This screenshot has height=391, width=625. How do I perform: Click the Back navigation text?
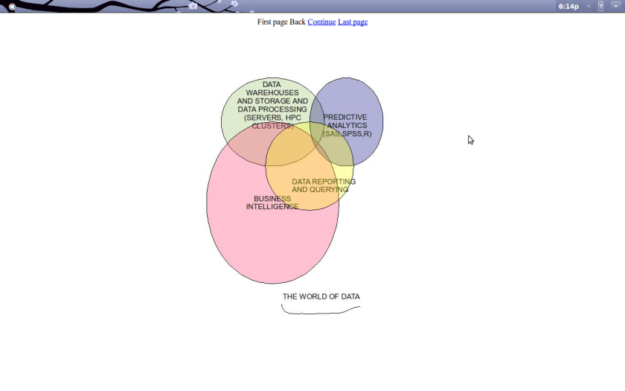tap(298, 22)
